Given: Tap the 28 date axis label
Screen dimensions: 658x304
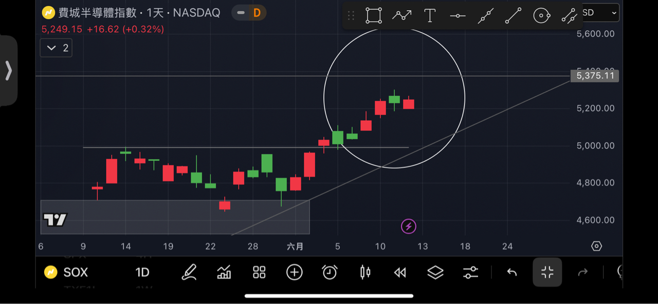Looking at the screenshot, I should point(252,246).
